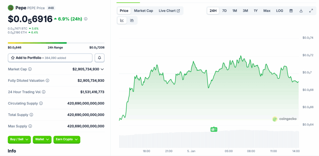Click info icon next to Market Cap
This screenshot has height=156, width=319.
[x=30, y=69]
